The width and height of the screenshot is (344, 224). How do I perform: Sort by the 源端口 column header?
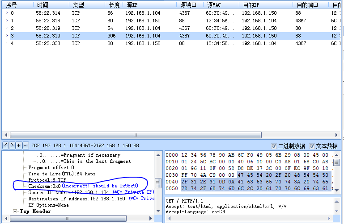[x=190, y=5]
